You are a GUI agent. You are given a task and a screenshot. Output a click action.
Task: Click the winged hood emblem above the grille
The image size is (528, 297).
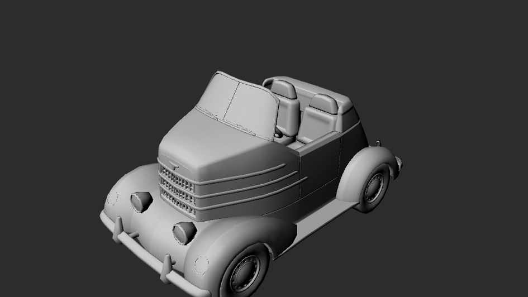pyautogui.click(x=174, y=165)
